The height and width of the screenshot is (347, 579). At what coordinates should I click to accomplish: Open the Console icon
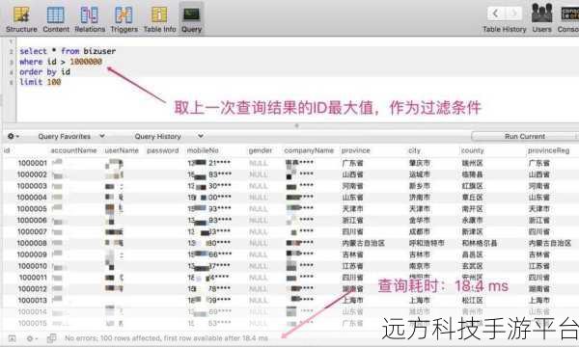click(x=568, y=18)
